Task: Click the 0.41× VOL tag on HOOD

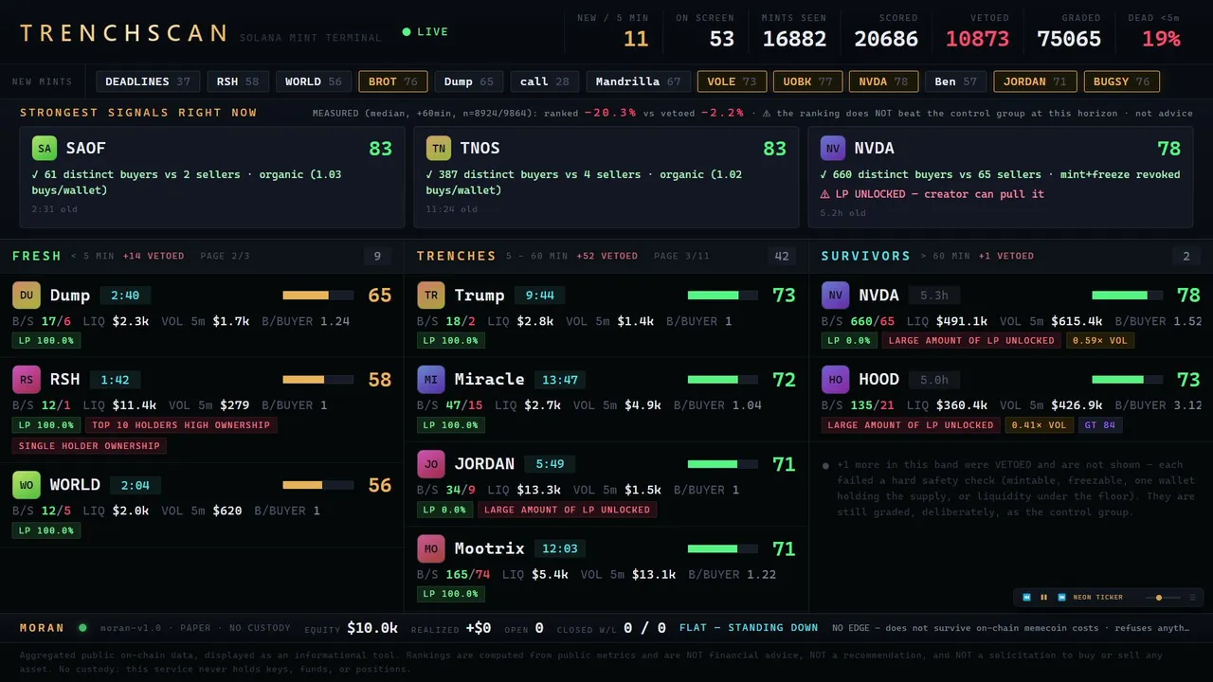Action: pos(1039,425)
